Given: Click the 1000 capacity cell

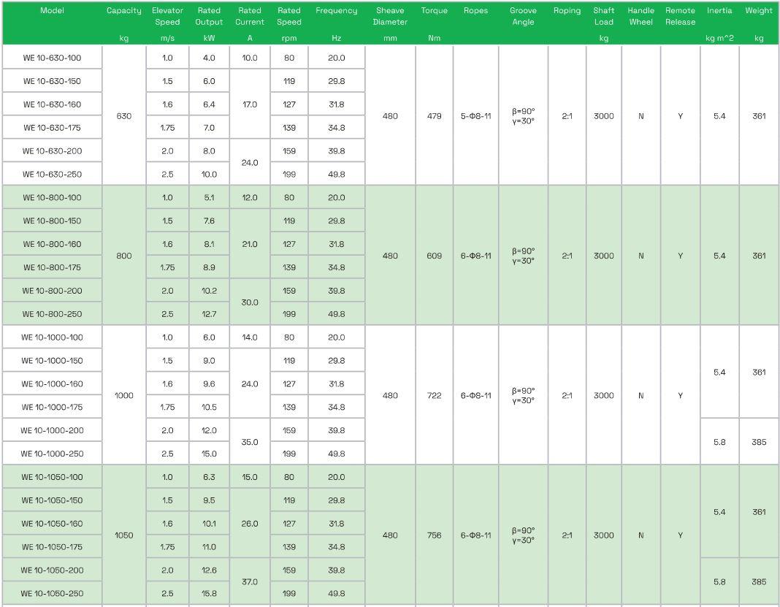Looking at the screenshot, I should click(124, 396).
